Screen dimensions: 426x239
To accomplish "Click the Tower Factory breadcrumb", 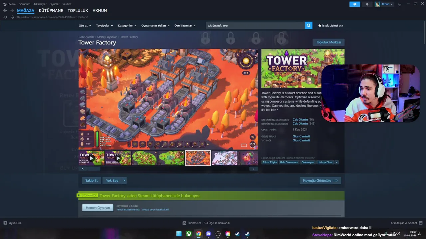I will pos(129,37).
